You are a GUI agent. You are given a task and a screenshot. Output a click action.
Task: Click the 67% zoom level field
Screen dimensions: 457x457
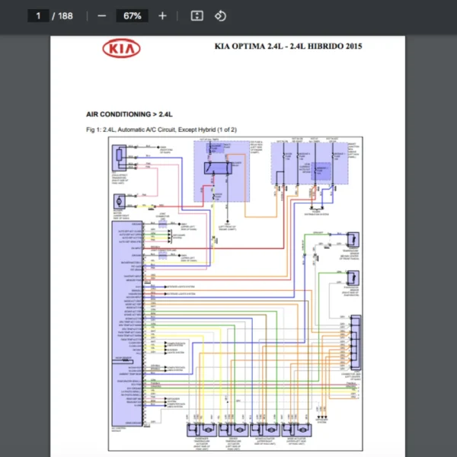coord(133,15)
